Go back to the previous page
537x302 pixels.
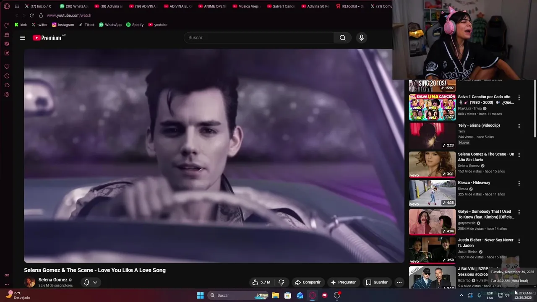[17, 16]
